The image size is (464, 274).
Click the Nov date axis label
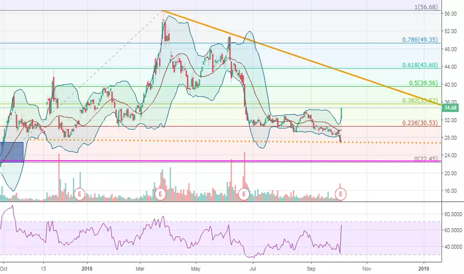pyautogui.click(x=366, y=269)
